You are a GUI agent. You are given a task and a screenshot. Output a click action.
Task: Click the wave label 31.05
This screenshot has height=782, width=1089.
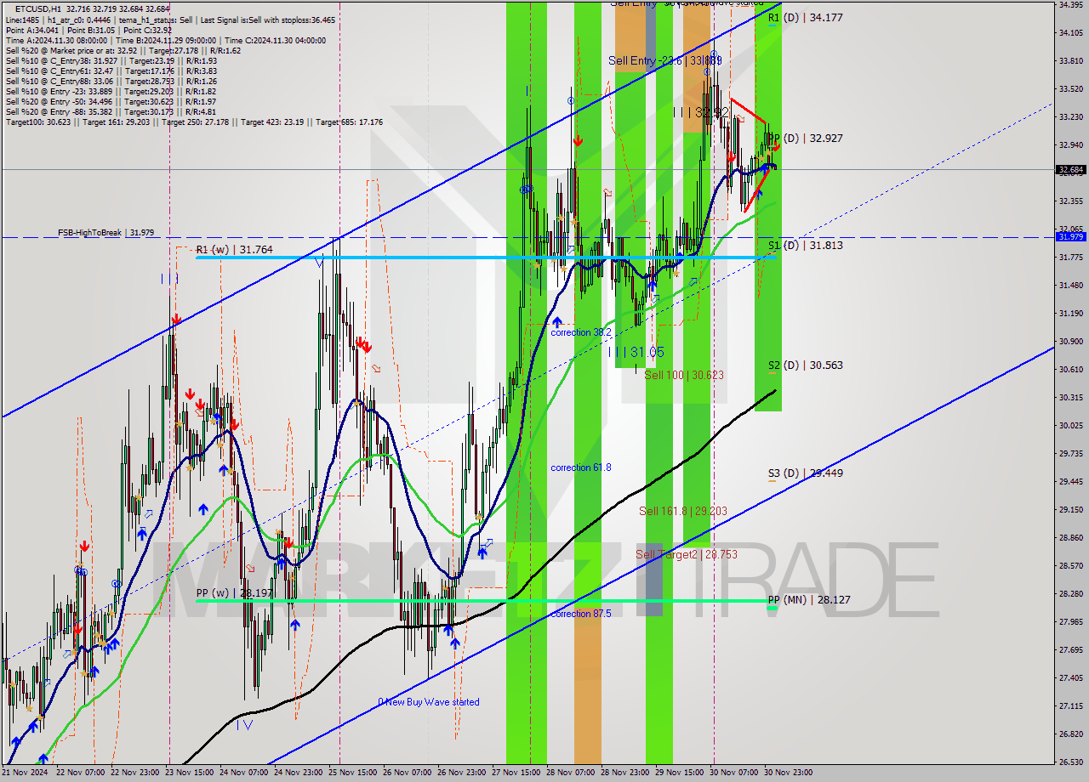pyautogui.click(x=637, y=351)
